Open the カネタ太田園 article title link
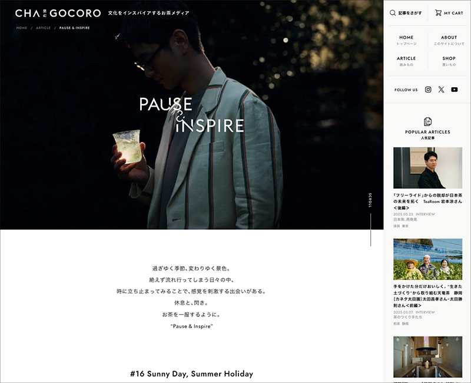Image resolution: width=471 pixels, height=383 pixels. pyautogui.click(x=428, y=296)
